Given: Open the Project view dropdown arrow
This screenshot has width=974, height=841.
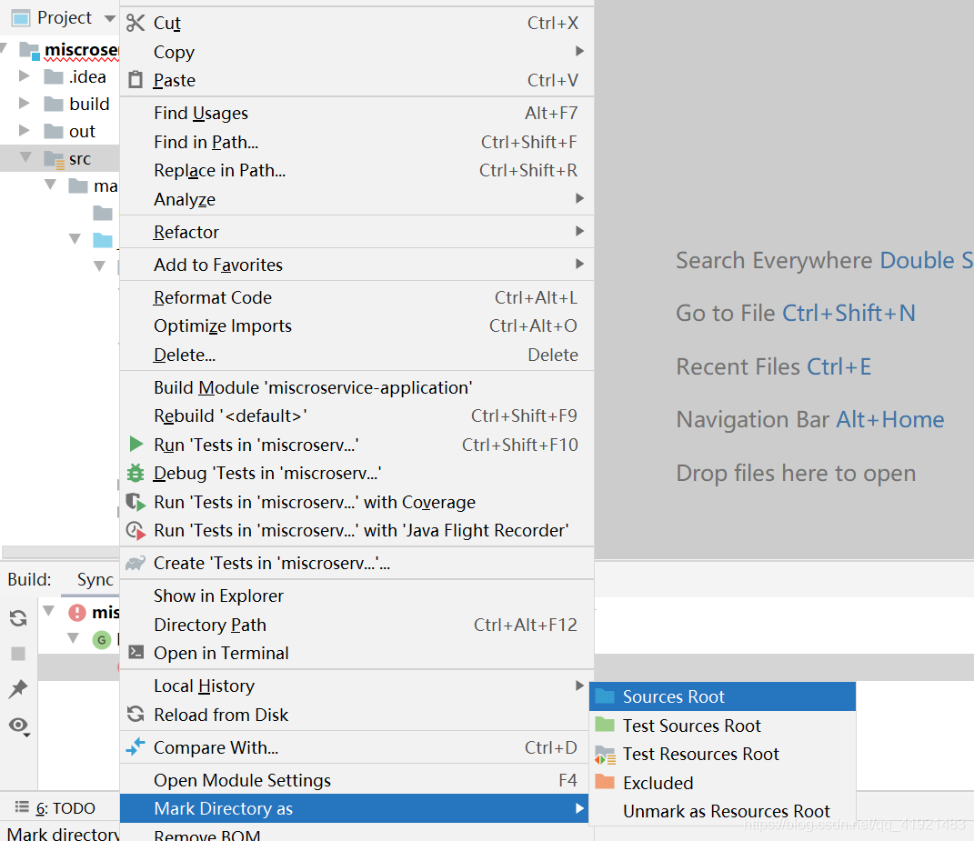Looking at the screenshot, I should (110, 18).
